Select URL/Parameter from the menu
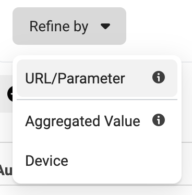Screen dimensions: 192x195 pyautogui.click(x=97, y=78)
